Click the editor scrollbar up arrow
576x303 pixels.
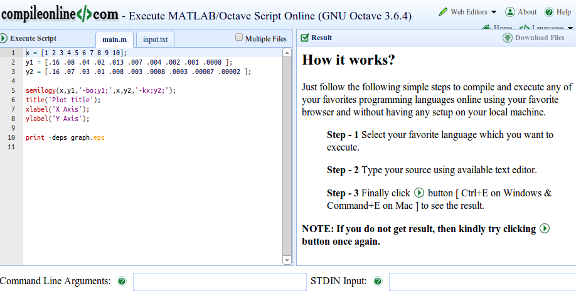287,53
